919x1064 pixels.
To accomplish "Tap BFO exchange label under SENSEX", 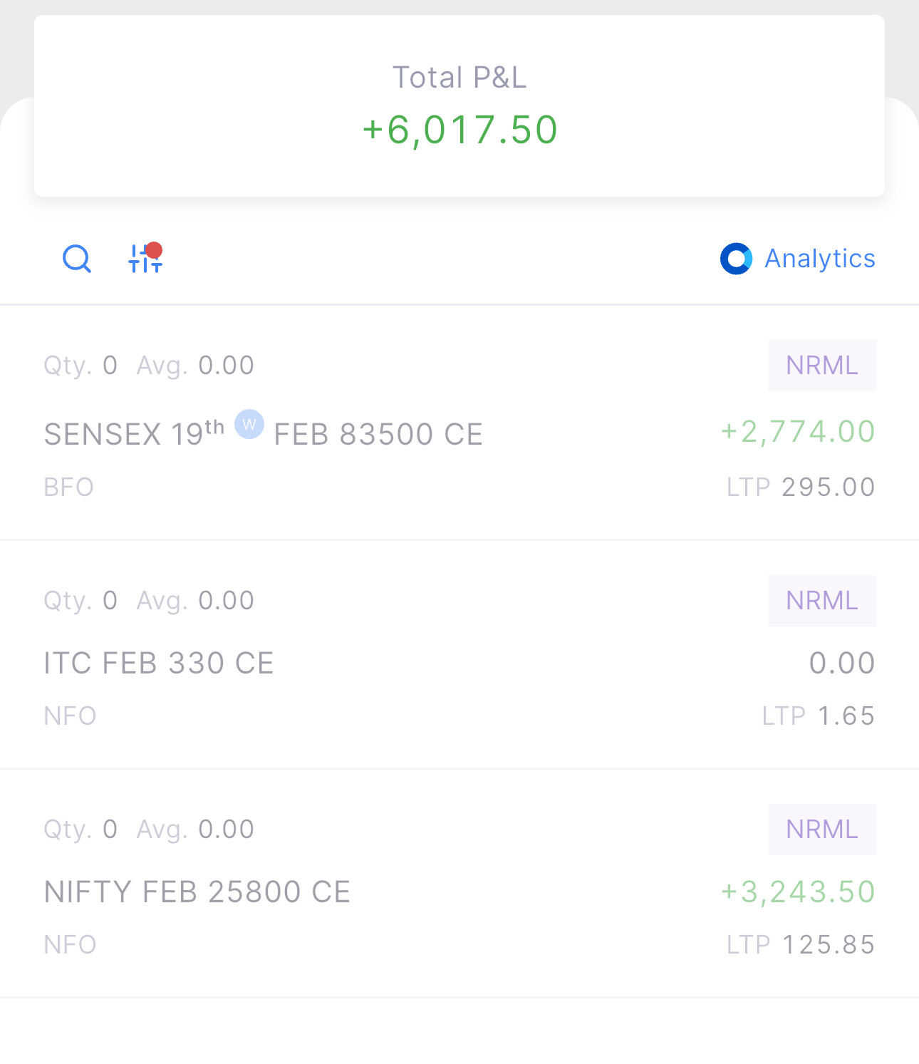I will pos(69,487).
